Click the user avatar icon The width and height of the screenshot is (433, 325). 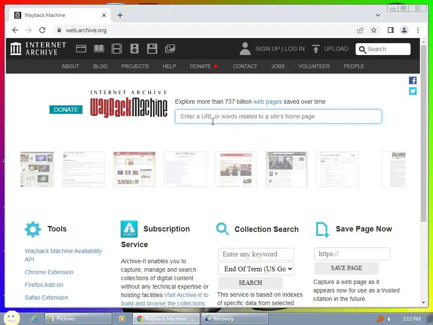pos(245,49)
